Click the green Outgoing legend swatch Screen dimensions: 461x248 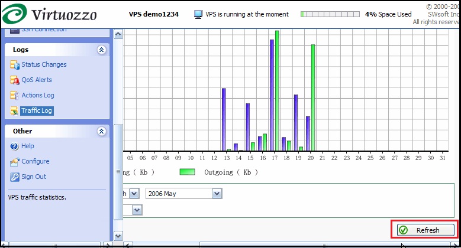click(x=187, y=172)
